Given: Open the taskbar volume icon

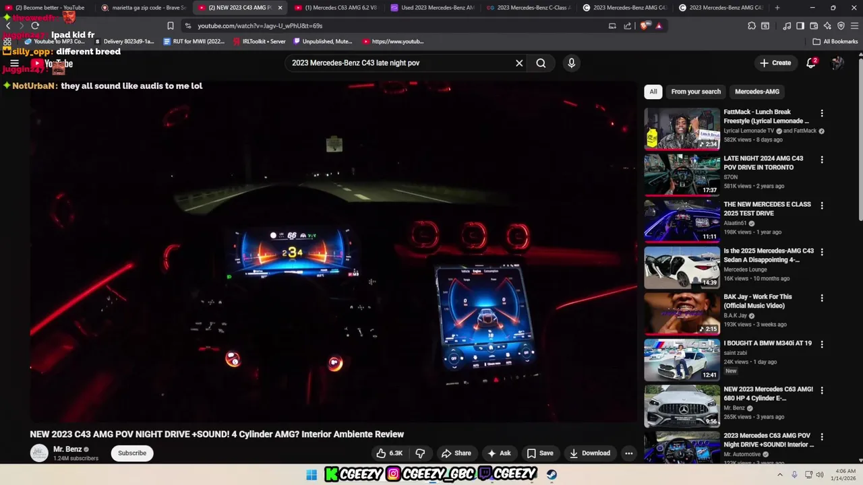Looking at the screenshot, I should coord(820,475).
